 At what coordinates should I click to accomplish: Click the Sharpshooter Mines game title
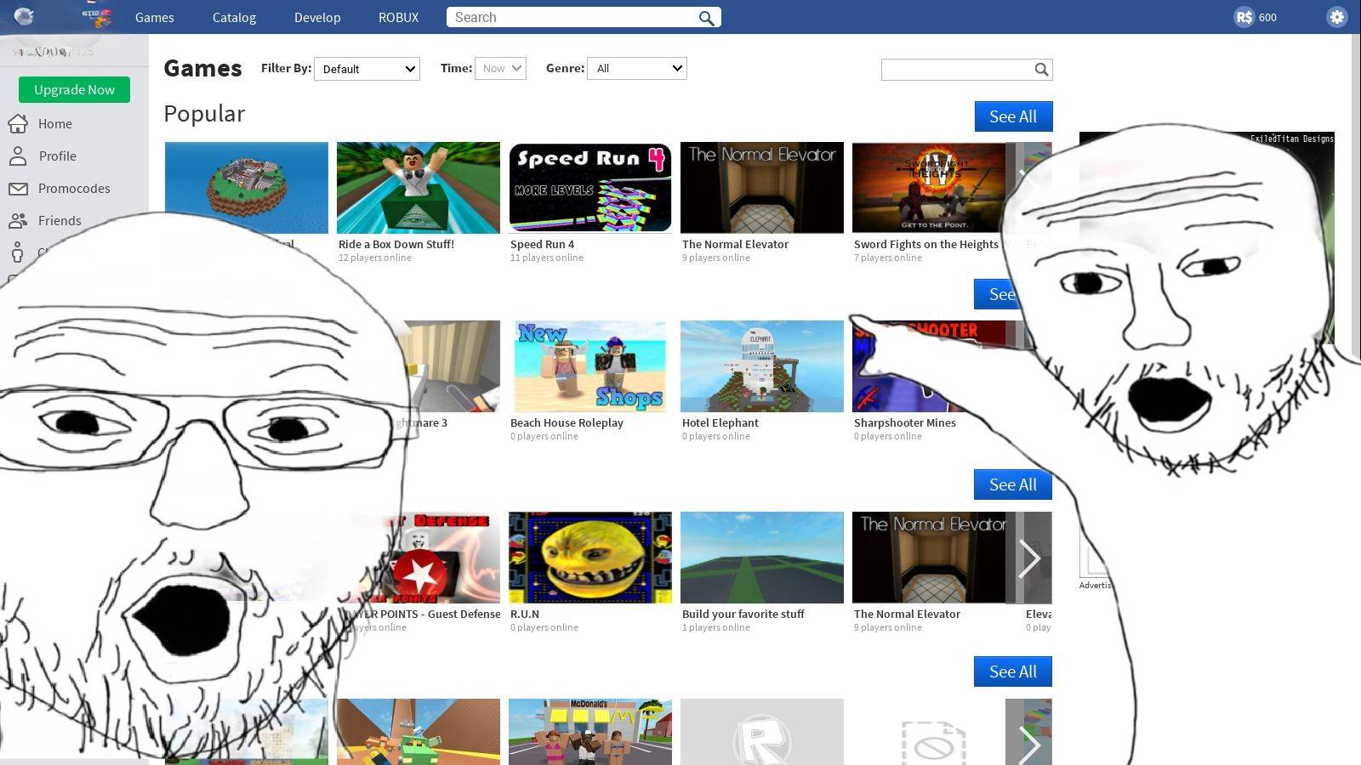tap(905, 422)
